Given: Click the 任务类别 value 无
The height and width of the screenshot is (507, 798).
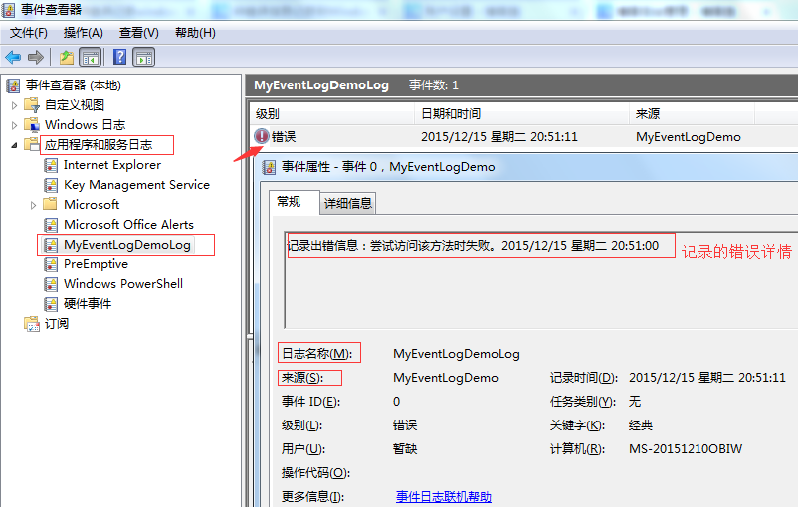Looking at the screenshot, I should [635, 402].
